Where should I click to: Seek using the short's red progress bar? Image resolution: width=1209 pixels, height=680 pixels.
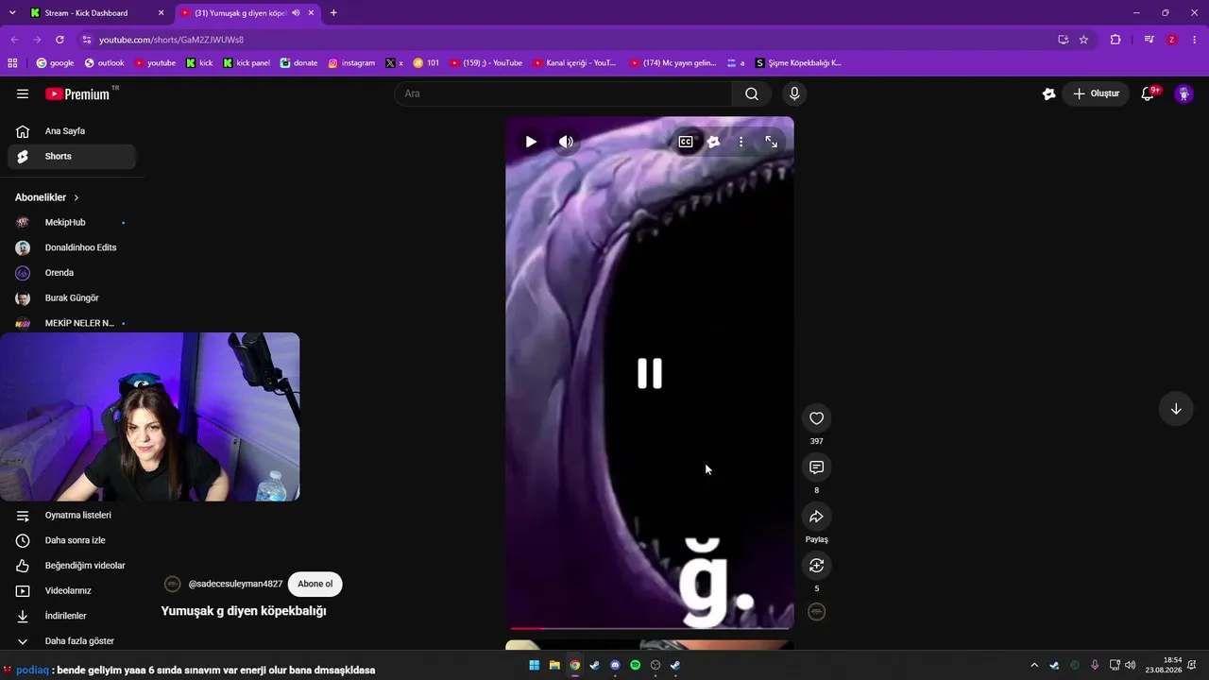[x=650, y=627]
